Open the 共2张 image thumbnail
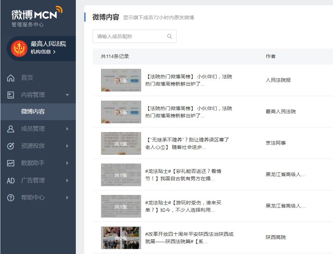 (121, 237)
